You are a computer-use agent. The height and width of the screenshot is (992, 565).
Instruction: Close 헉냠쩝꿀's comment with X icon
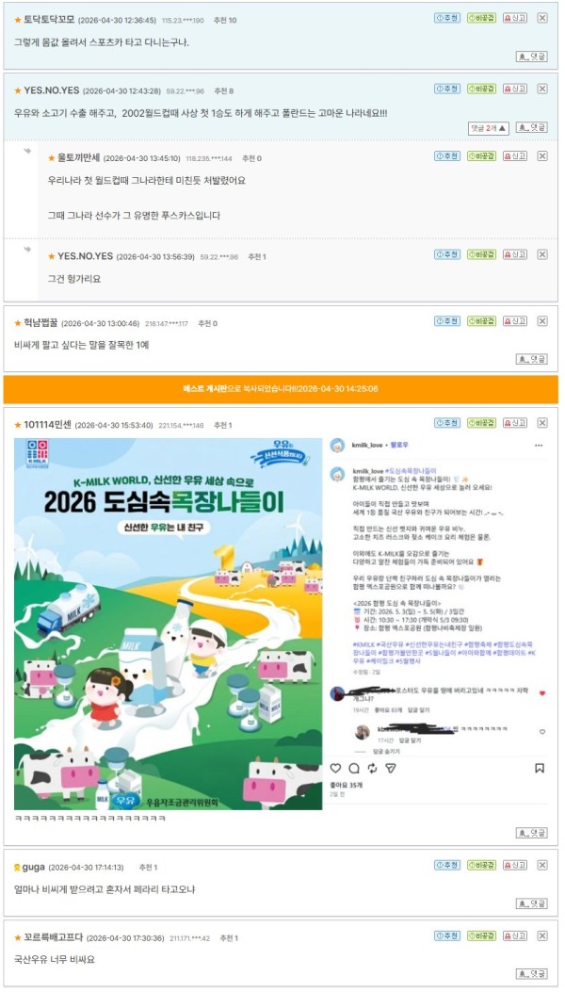(x=542, y=321)
